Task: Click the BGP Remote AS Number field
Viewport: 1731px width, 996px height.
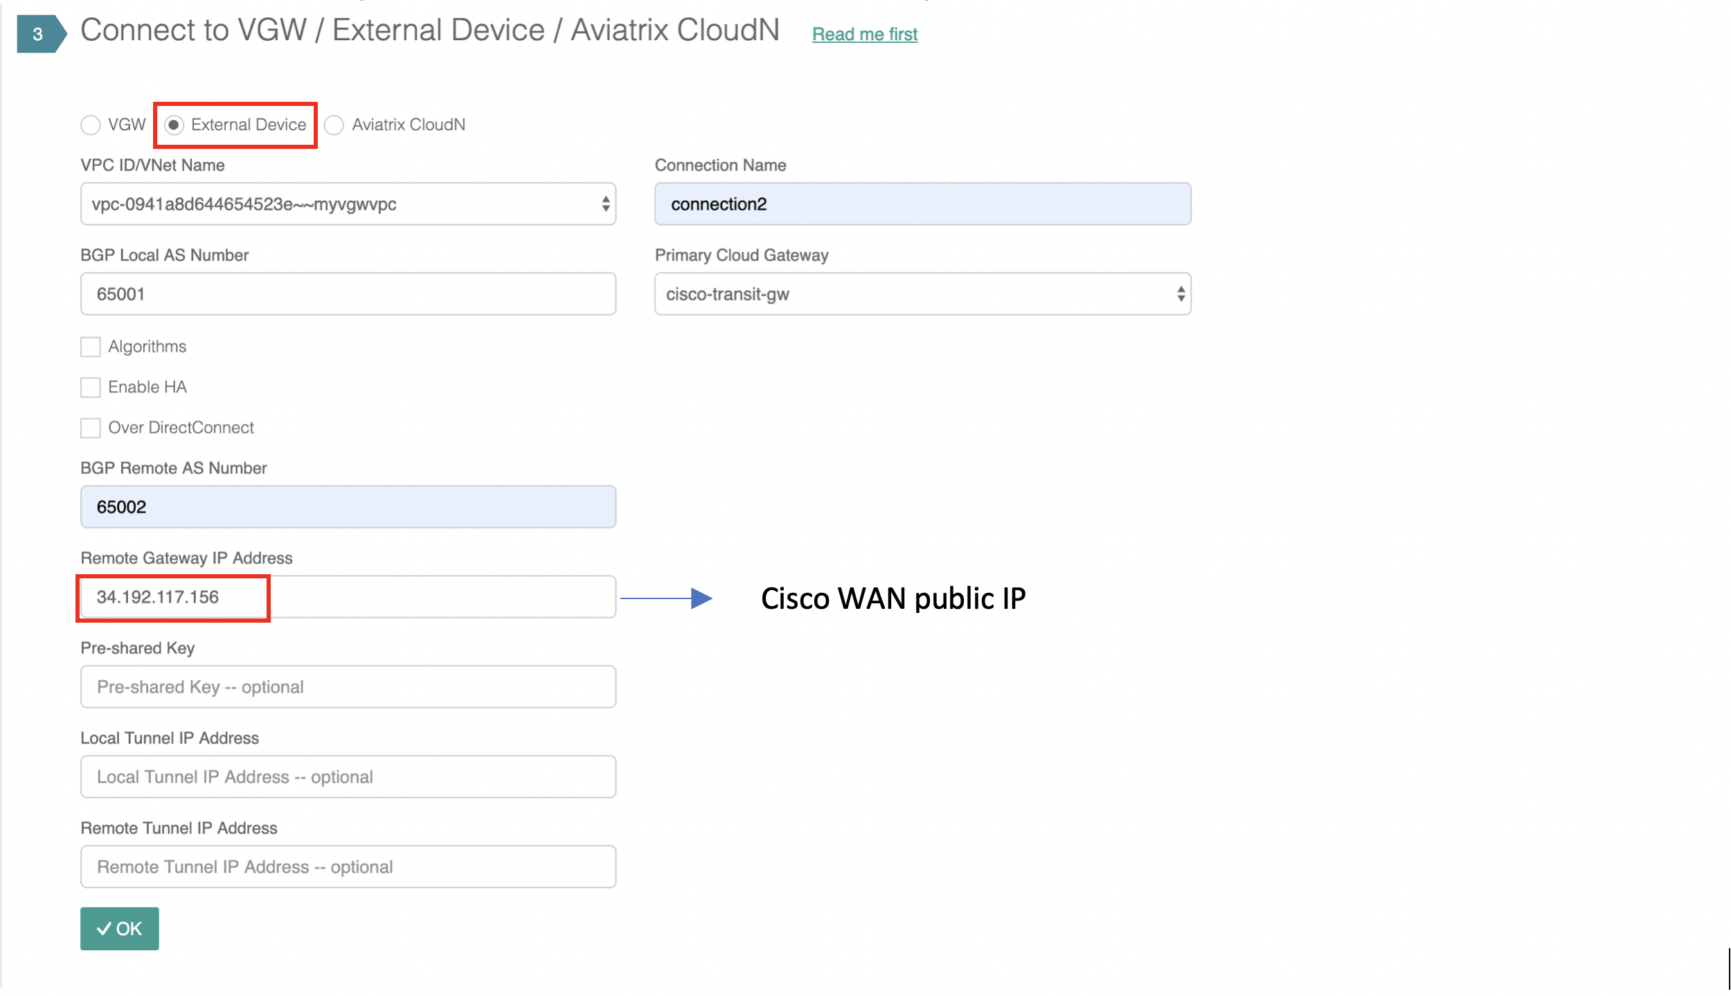Action: point(348,507)
